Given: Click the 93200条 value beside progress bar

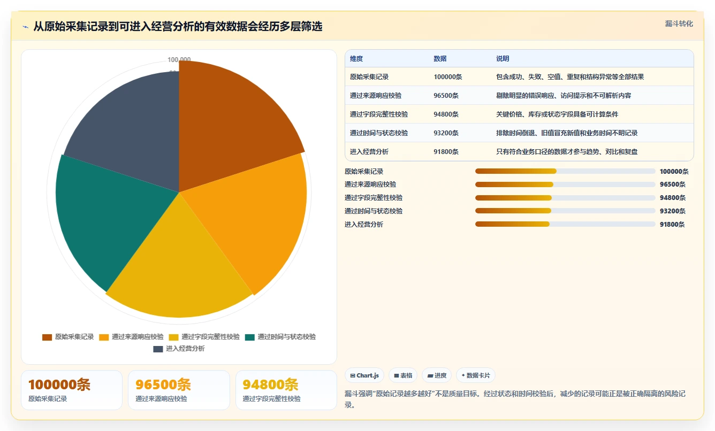Looking at the screenshot, I should [673, 211].
